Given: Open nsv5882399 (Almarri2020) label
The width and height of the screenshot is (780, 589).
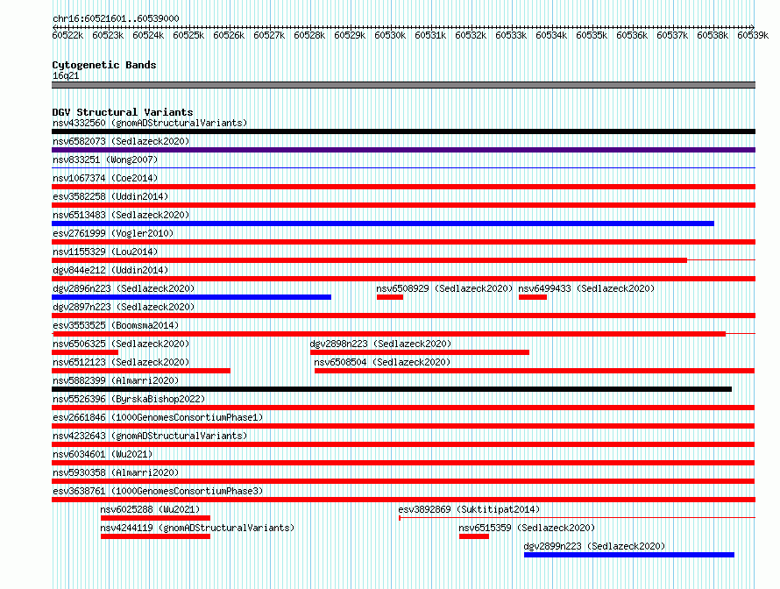Looking at the screenshot, I should pyautogui.click(x=116, y=380).
